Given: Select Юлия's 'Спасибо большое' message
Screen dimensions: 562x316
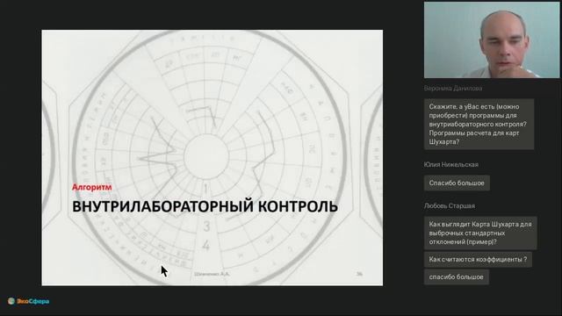Looking at the screenshot, I should click(457, 183).
